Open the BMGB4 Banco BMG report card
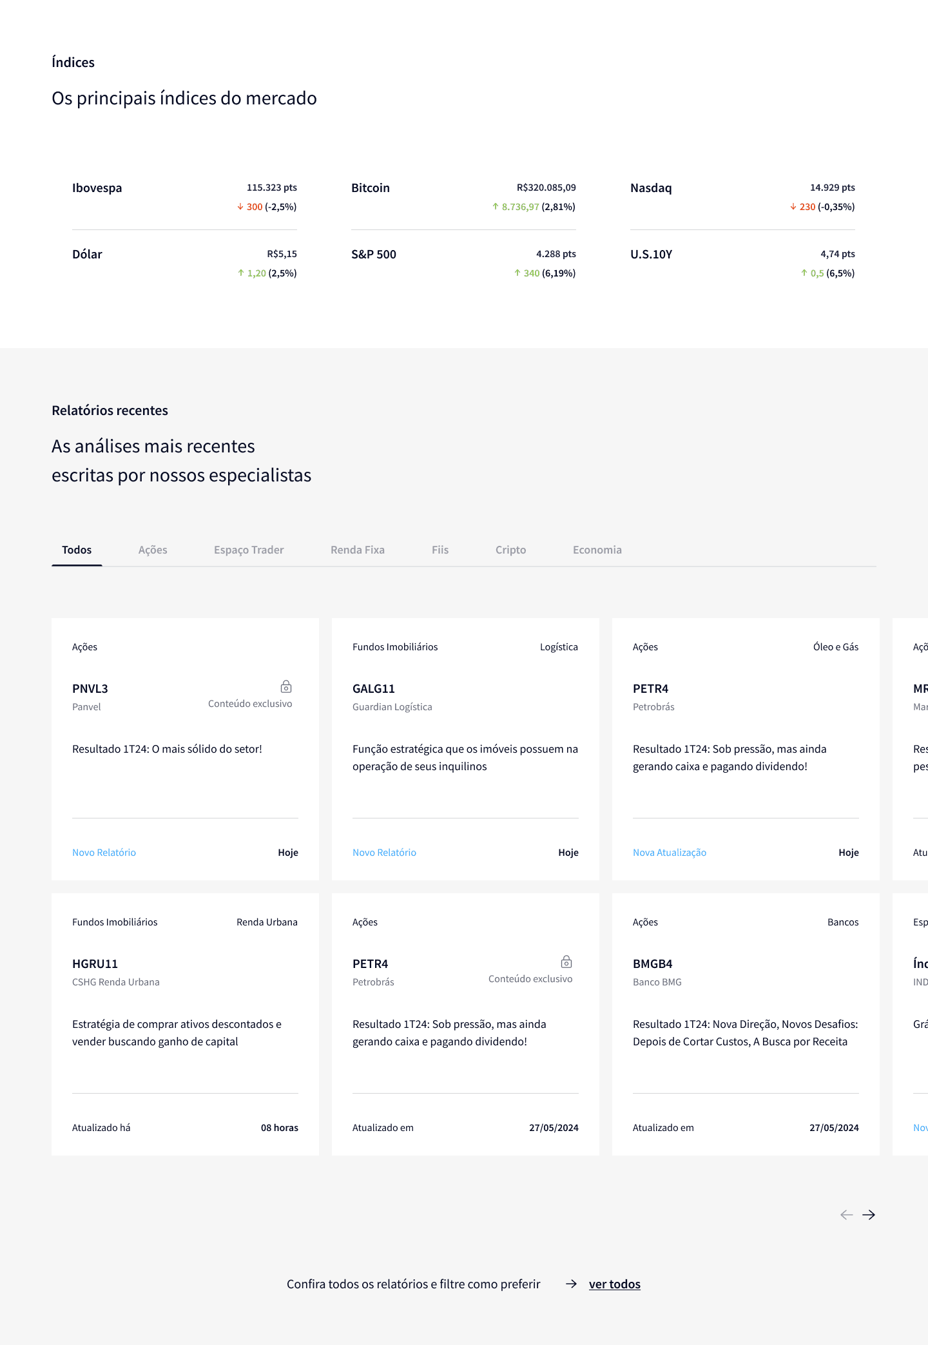 [746, 1024]
